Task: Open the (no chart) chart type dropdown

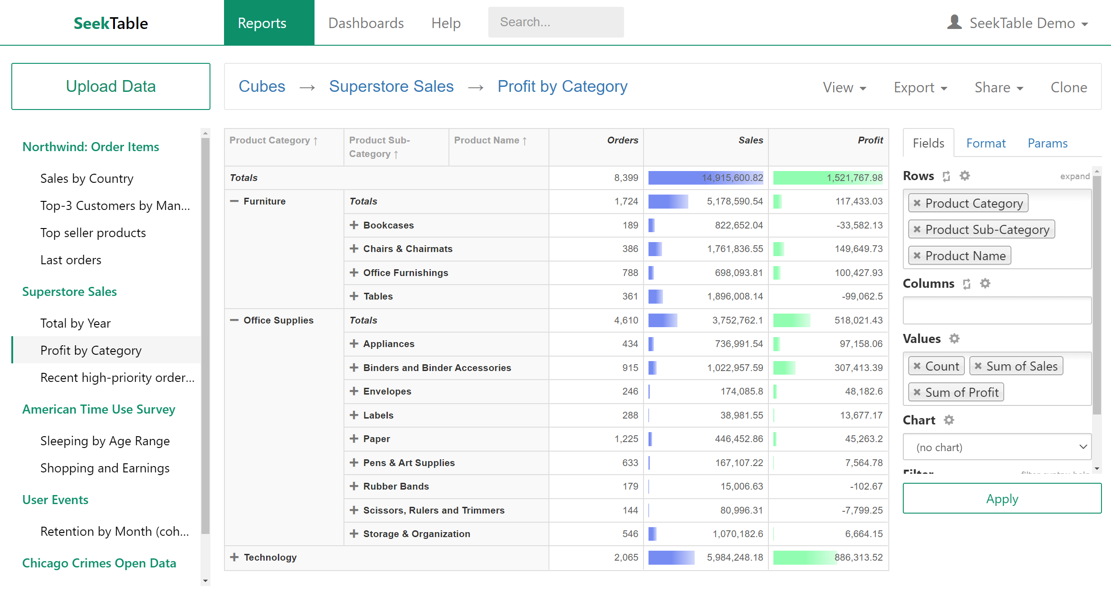Action: pos(997,447)
